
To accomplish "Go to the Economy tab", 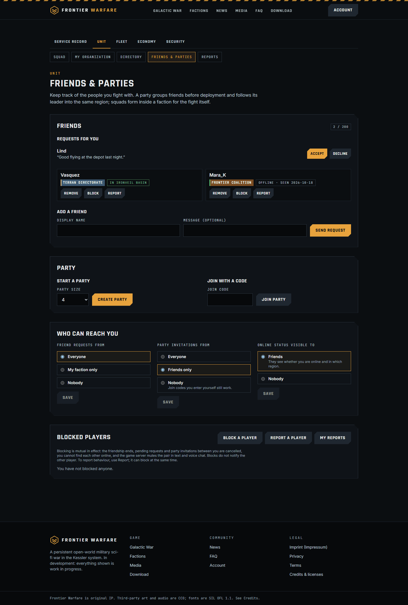I will pos(147,42).
